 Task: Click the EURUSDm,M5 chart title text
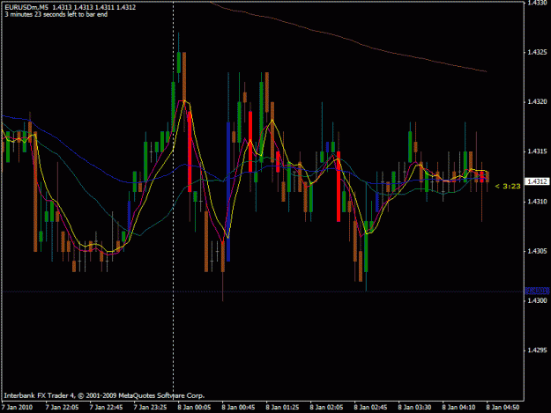click(27, 7)
